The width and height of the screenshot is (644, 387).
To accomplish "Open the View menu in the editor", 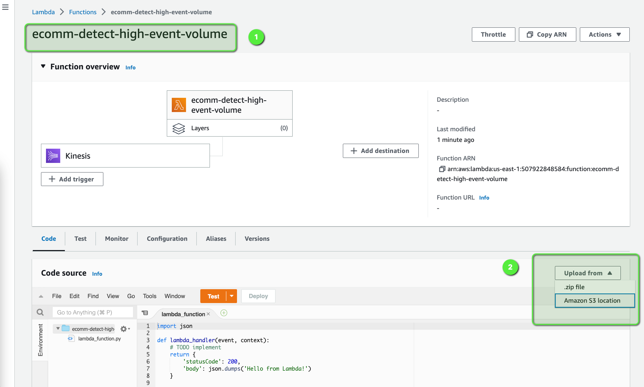I will (113, 296).
